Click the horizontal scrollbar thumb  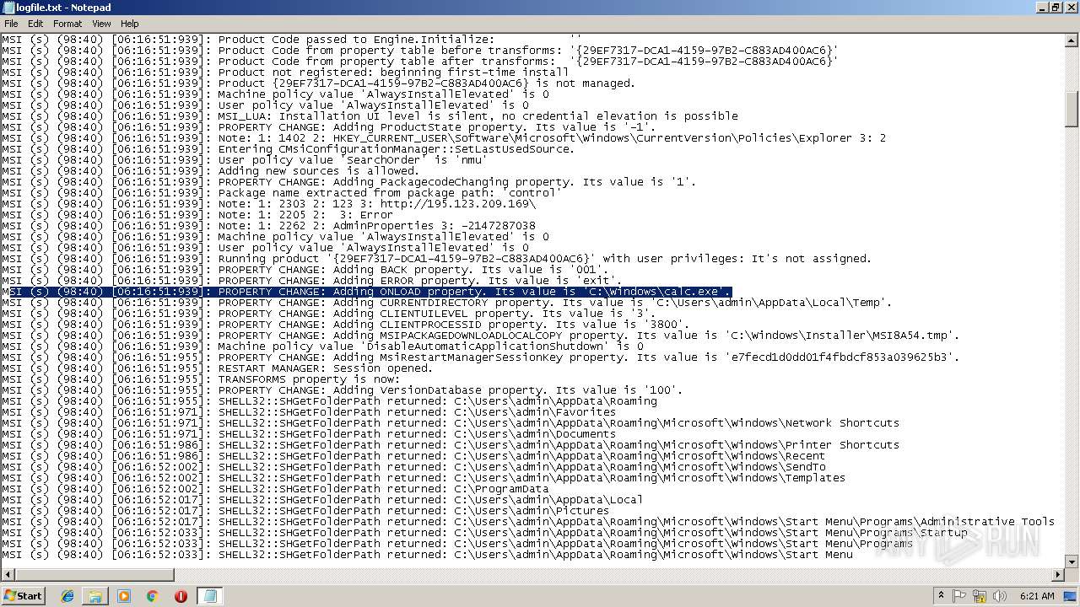click(94, 575)
